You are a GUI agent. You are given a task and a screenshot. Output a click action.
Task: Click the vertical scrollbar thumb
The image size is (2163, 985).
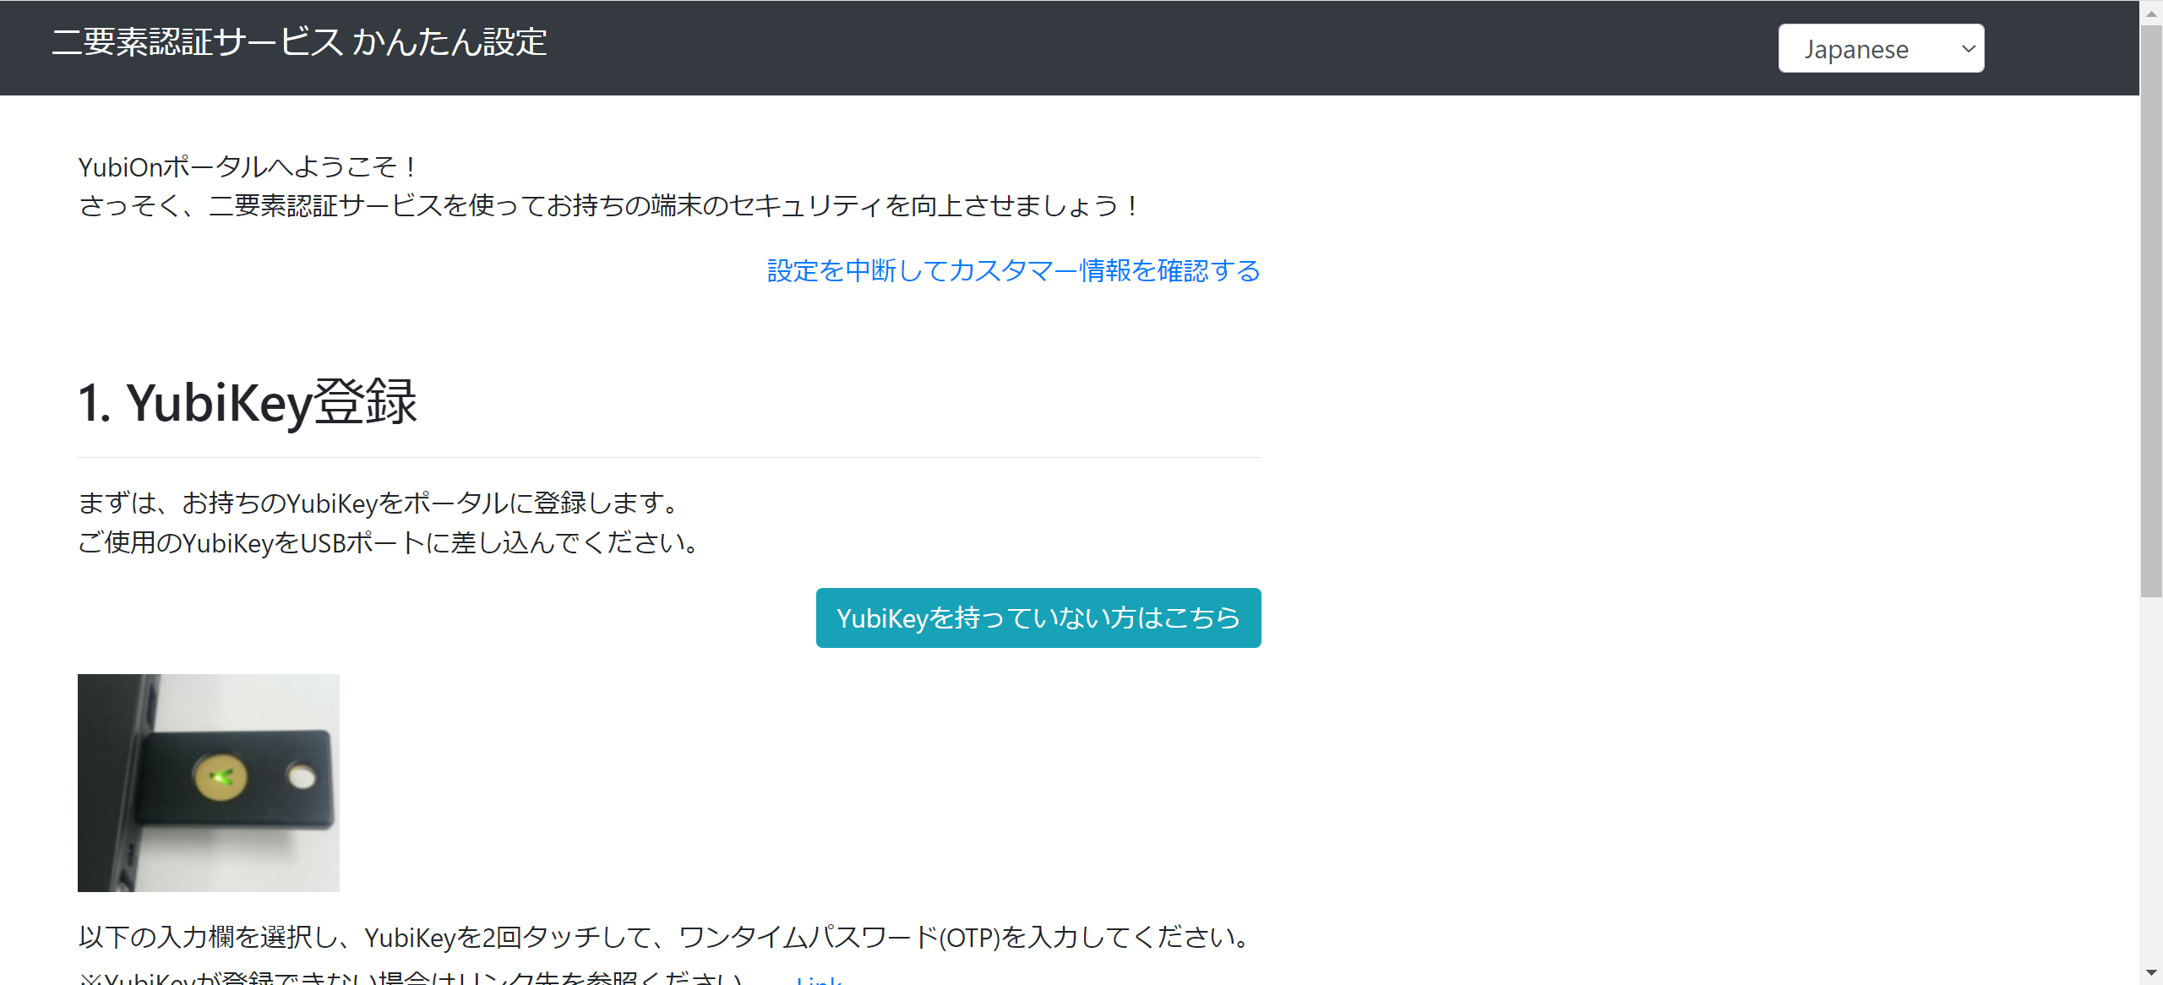pyautogui.click(x=2151, y=311)
